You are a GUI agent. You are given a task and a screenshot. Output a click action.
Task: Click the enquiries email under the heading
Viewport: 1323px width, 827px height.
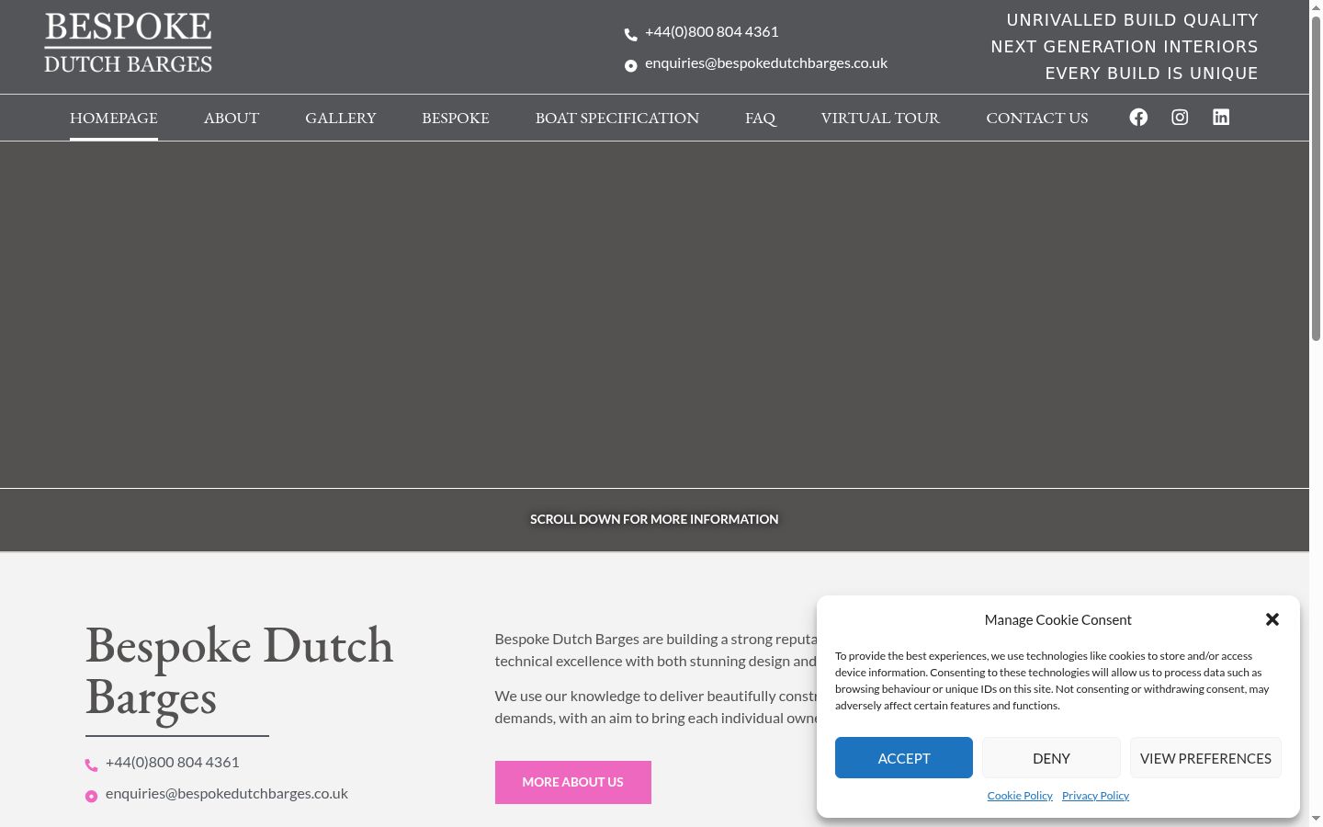(x=227, y=793)
